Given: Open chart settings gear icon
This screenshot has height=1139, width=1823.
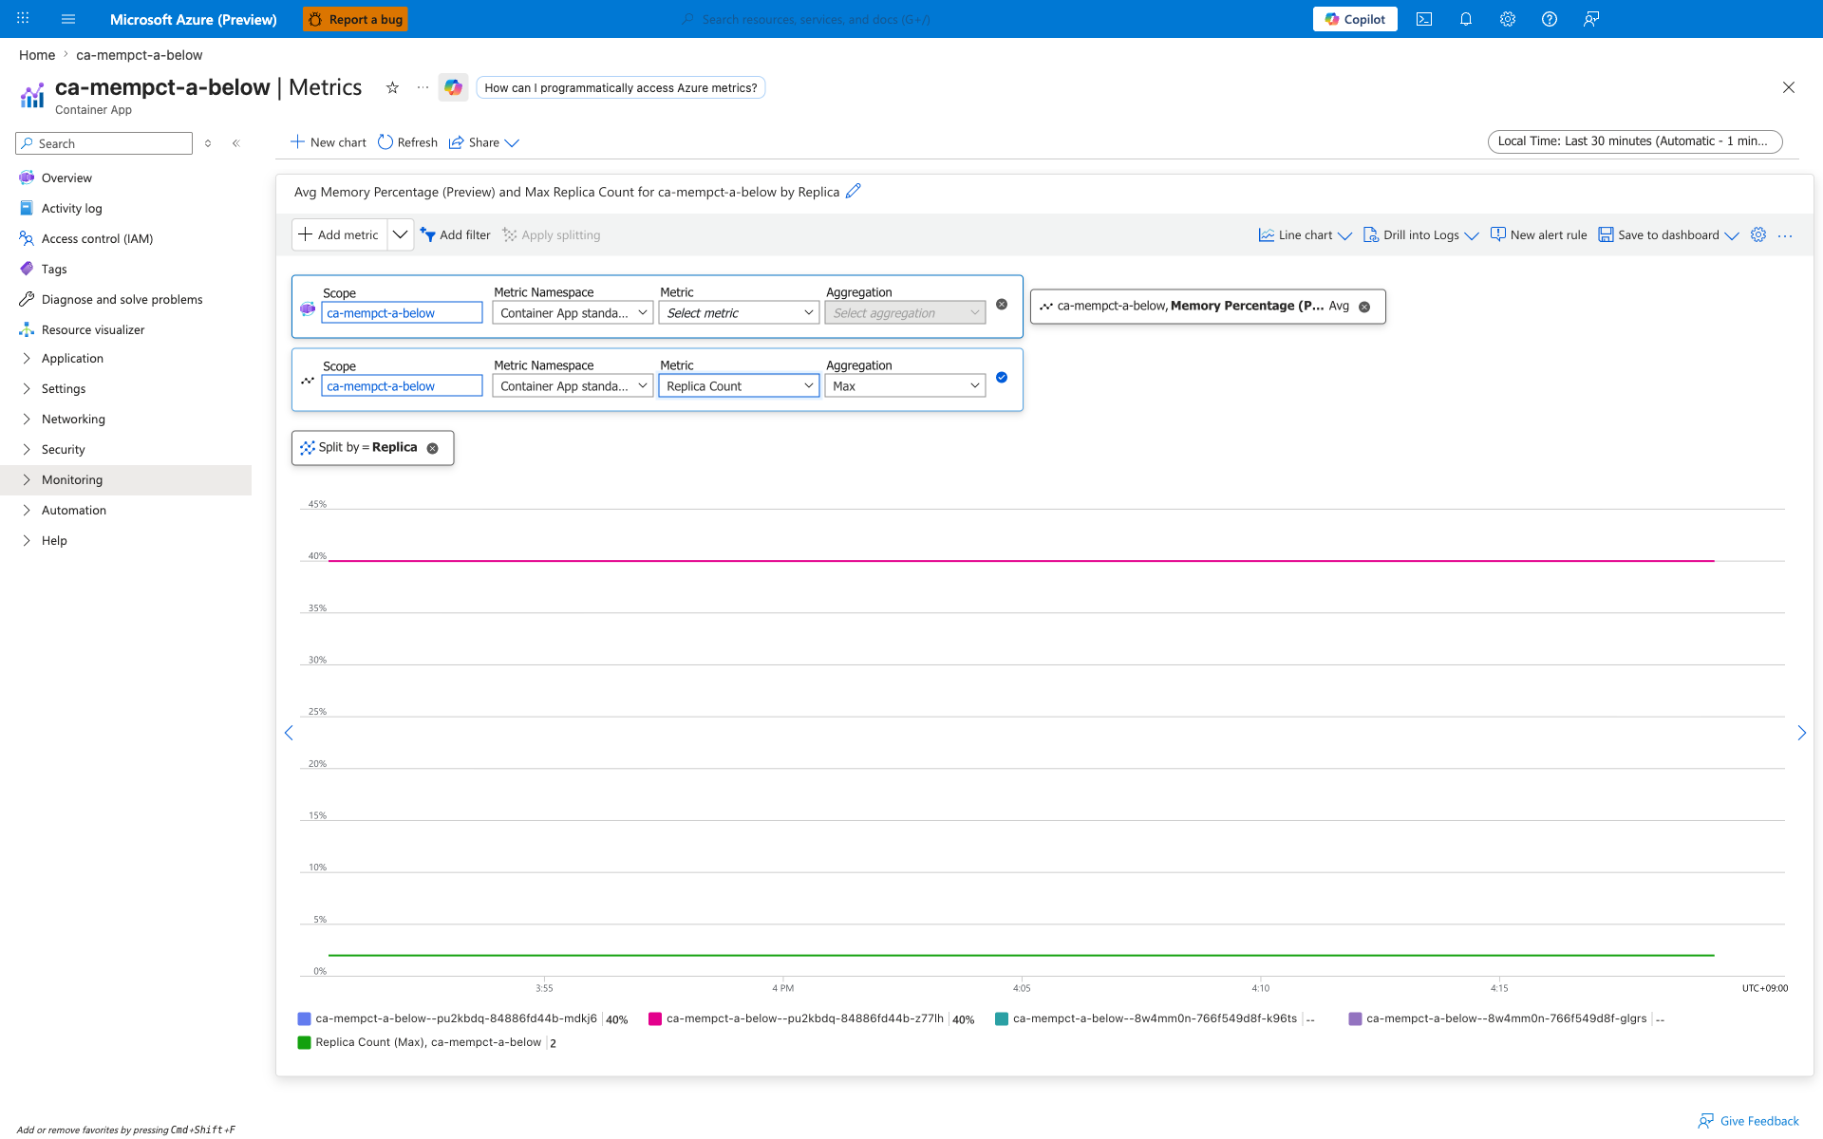Looking at the screenshot, I should pos(1758,234).
